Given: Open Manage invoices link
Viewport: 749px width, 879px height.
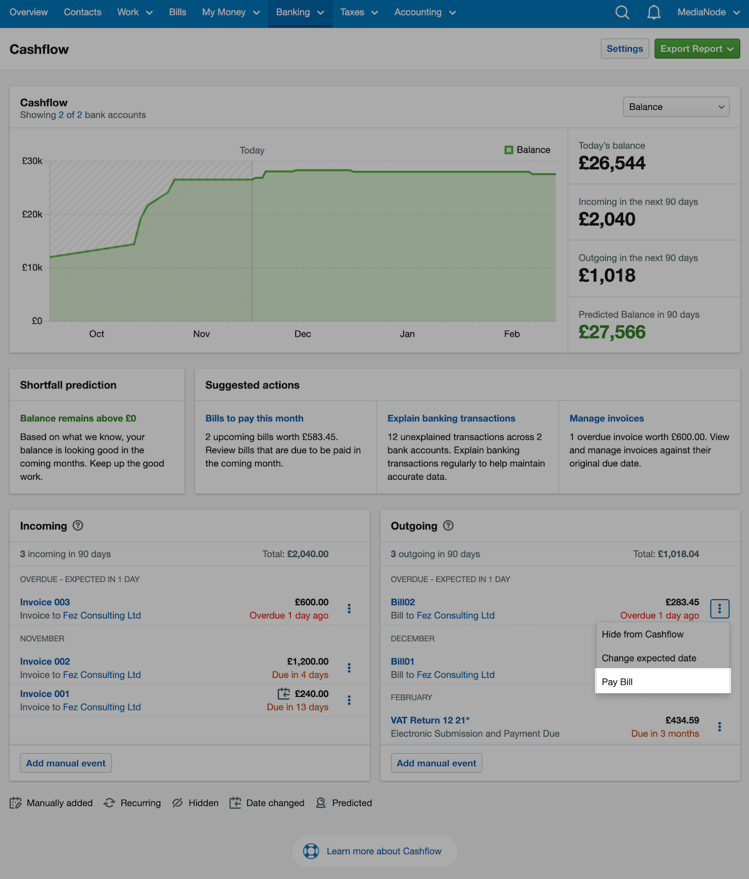Looking at the screenshot, I should (606, 418).
